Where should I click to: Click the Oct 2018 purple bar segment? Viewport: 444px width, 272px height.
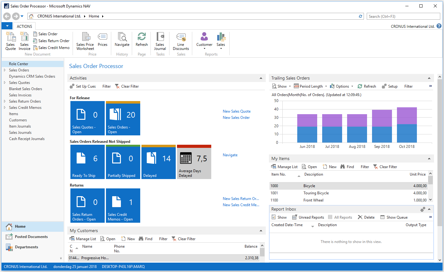point(407,116)
